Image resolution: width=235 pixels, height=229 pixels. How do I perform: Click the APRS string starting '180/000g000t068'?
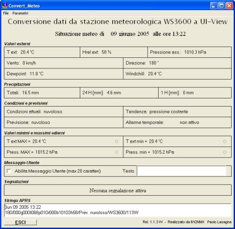pyautogui.click(x=72, y=213)
